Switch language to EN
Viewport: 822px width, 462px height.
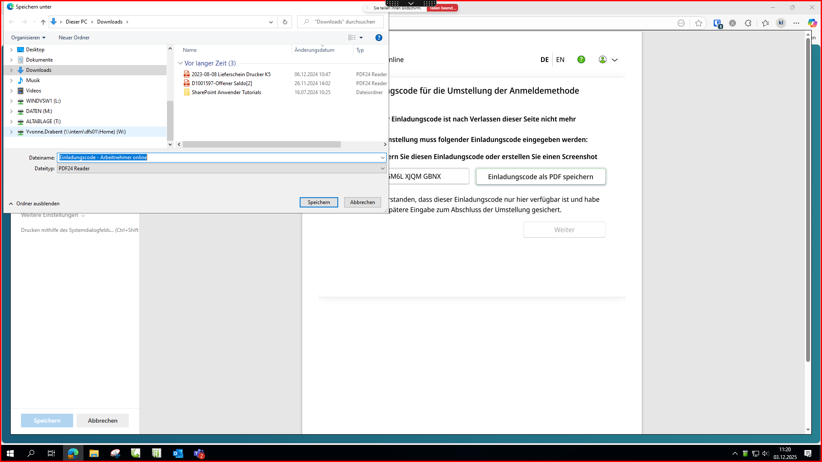[x=560, y=59]
